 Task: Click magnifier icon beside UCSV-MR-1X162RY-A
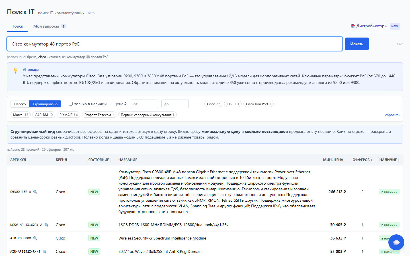(x=46, y=225)
